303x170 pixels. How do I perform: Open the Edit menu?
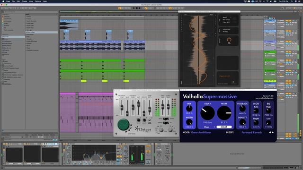point(18,1)
